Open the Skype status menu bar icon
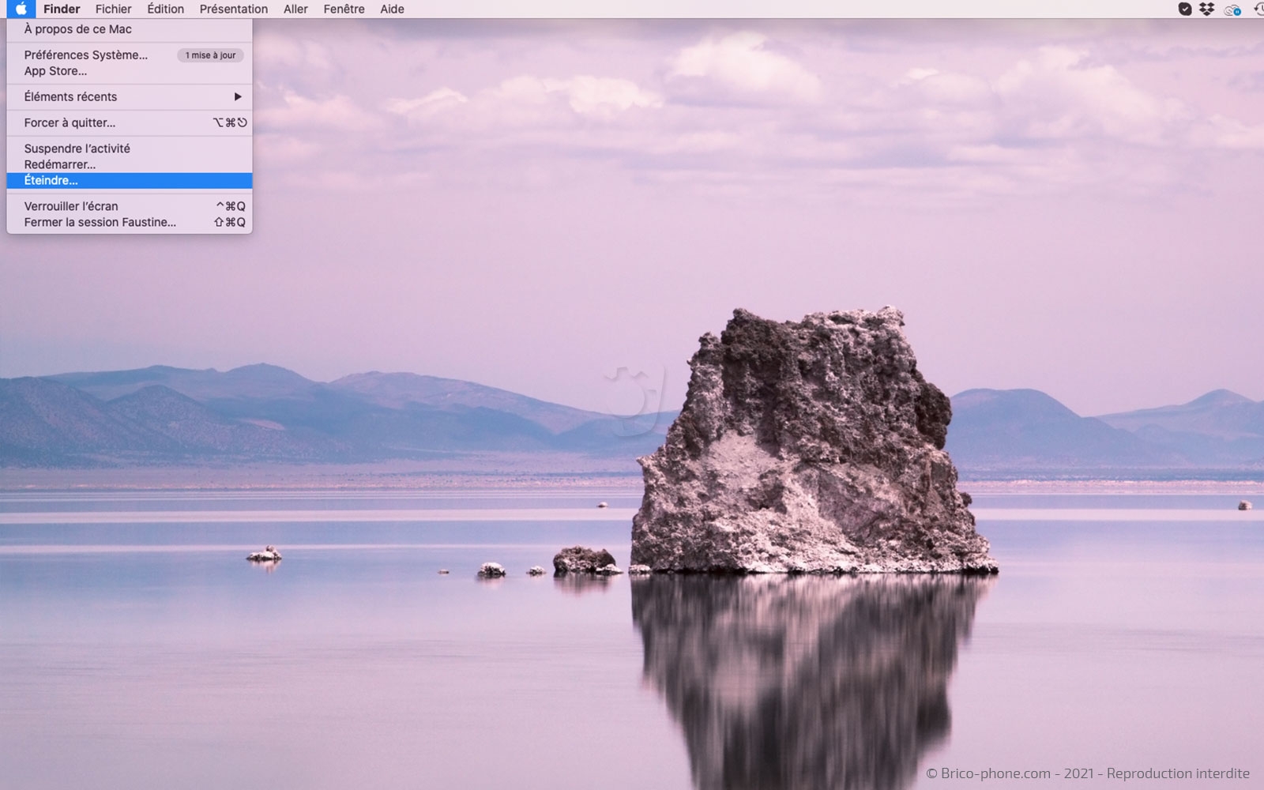The height and width of the screenshot is (790, 1264). point(1185,9)
